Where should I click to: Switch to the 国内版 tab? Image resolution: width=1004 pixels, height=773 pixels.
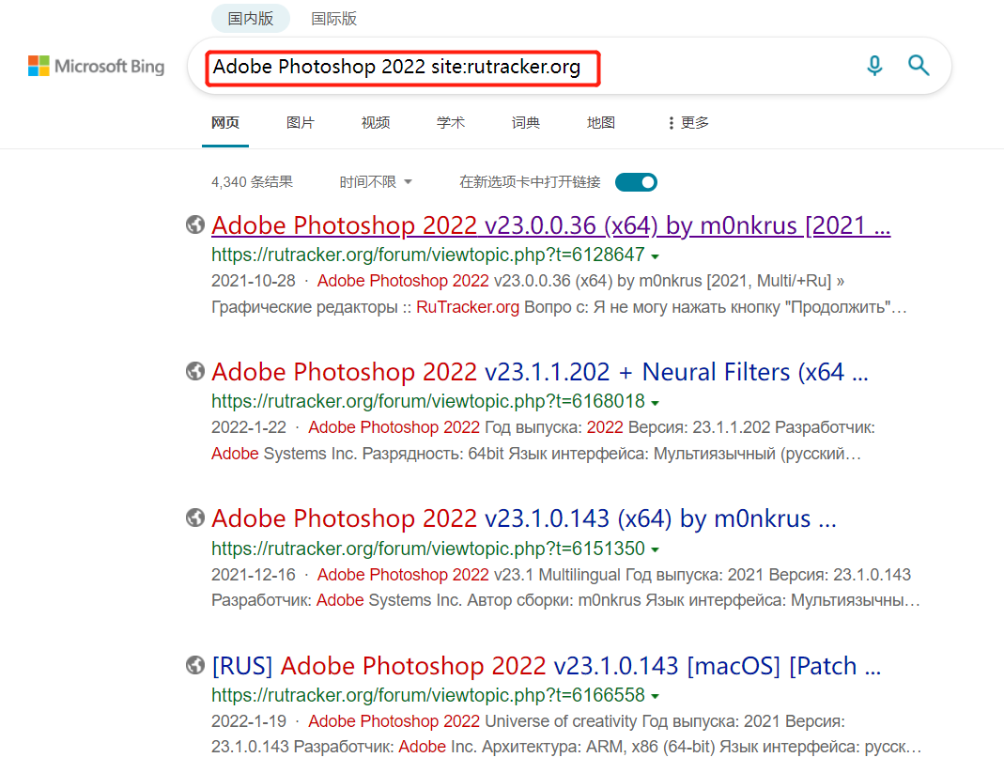coord(251,19)
